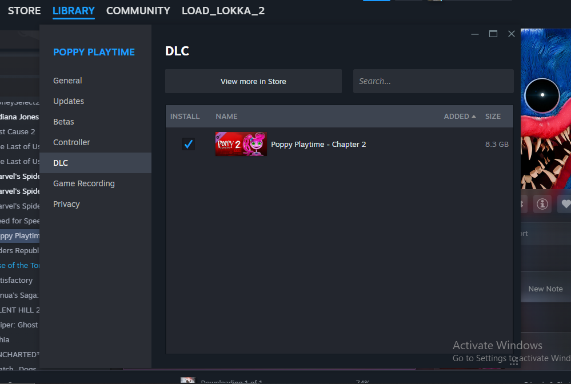The height and width of the screenshot is (384, 571).
Task: Open the General settings tab
Action: click(x=67, y=81)
